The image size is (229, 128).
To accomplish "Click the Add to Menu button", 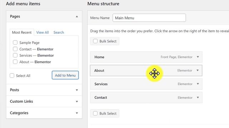I will point(65,75).
